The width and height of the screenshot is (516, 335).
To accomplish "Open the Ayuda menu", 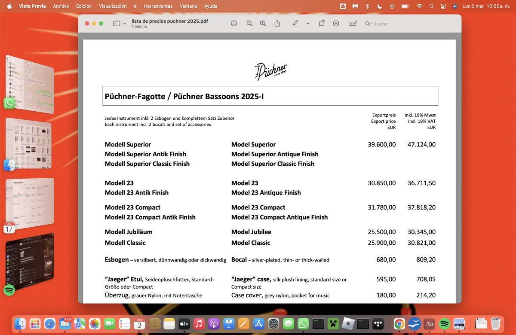I will click(x=211, y=6).
